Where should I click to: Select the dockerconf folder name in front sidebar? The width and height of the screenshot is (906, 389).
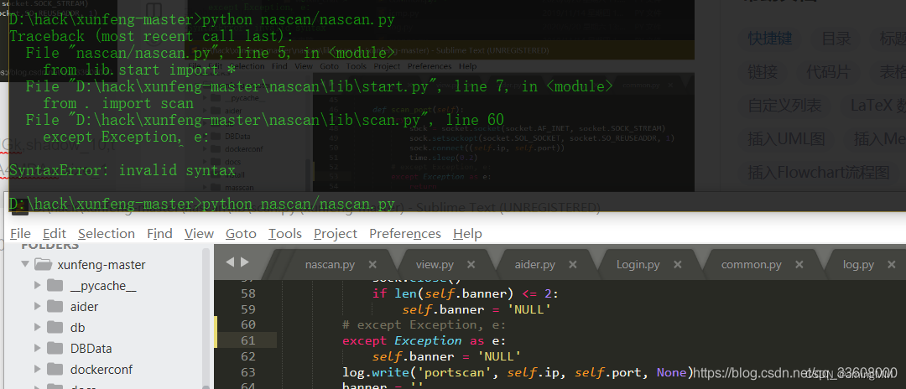(x=102, y=370)
